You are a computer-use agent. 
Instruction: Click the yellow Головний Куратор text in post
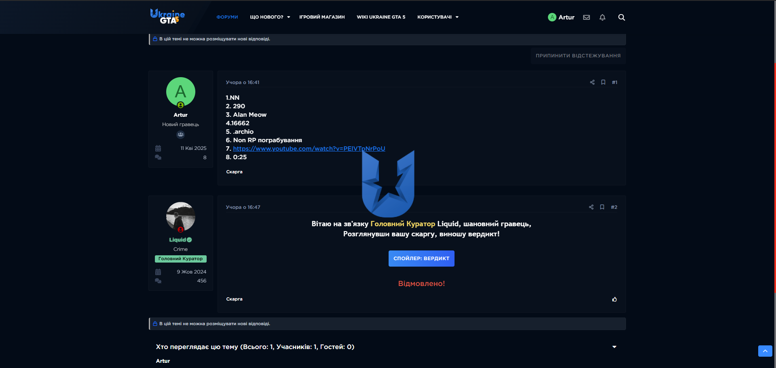tap(403, 224)
